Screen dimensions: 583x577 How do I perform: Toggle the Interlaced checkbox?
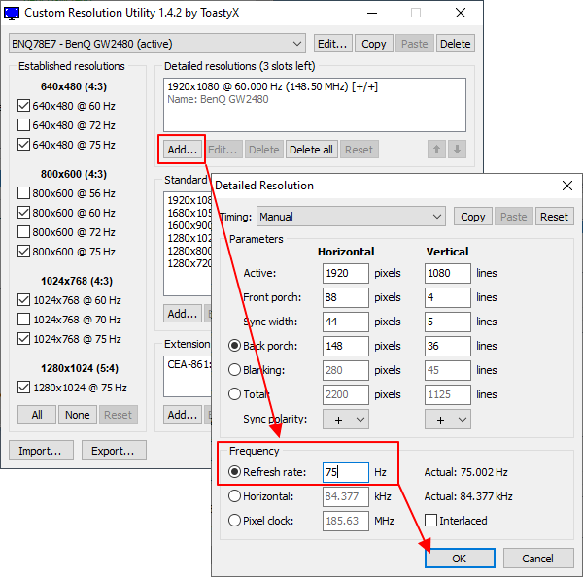click(x=430, y=520)
